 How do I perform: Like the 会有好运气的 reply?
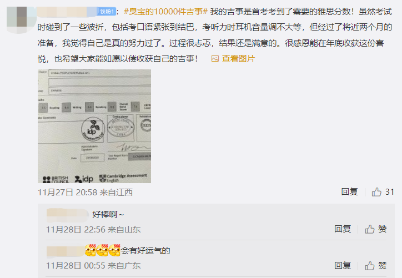click(369, 266)
